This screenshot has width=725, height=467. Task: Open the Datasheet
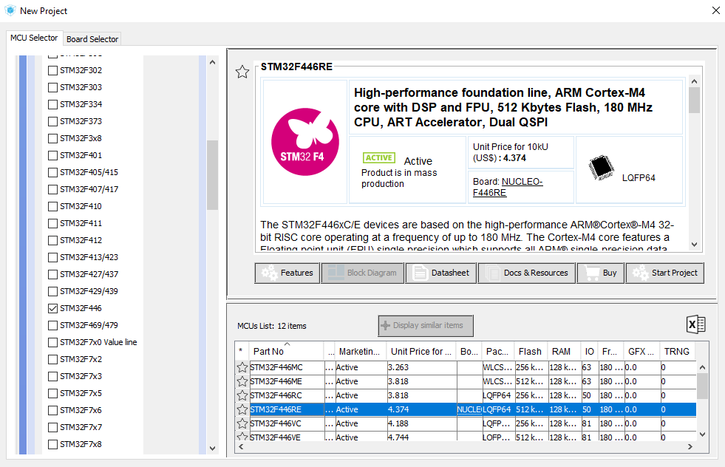pyautogui.click(x=441, y=273)
